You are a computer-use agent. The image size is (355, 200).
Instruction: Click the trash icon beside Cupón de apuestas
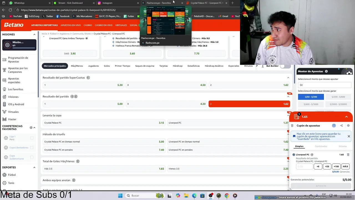(x=292, y=126)
